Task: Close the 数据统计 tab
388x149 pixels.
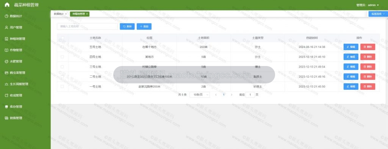Action: (66, 14)
